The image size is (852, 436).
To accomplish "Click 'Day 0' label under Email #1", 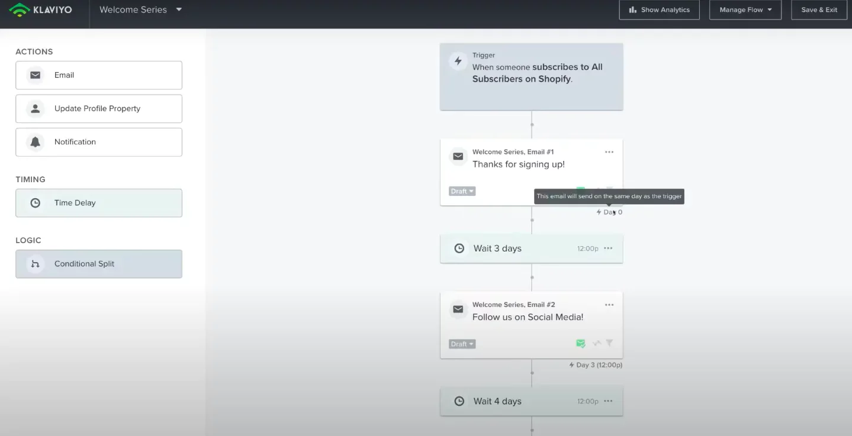I will [609, 212].
